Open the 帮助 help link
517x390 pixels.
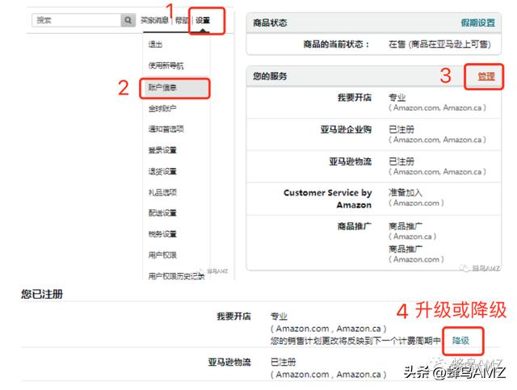point(182,20)
